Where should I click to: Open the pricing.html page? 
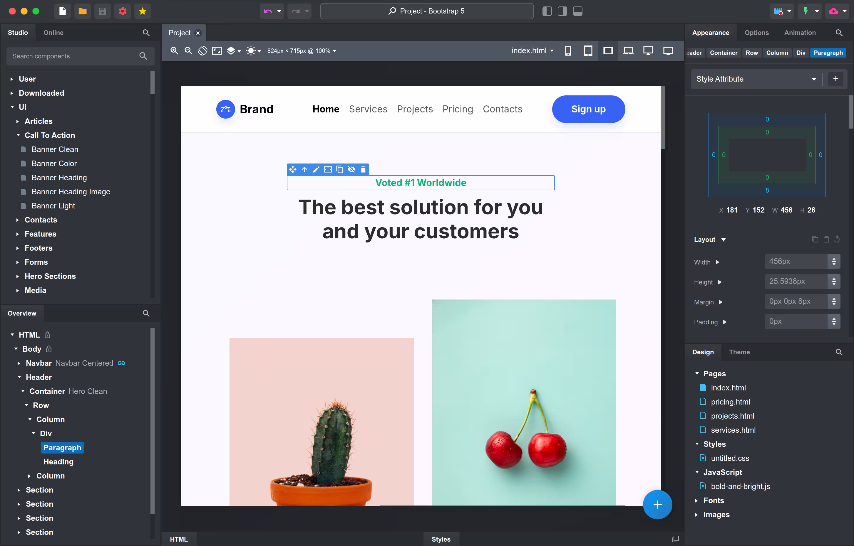(731, 402)
